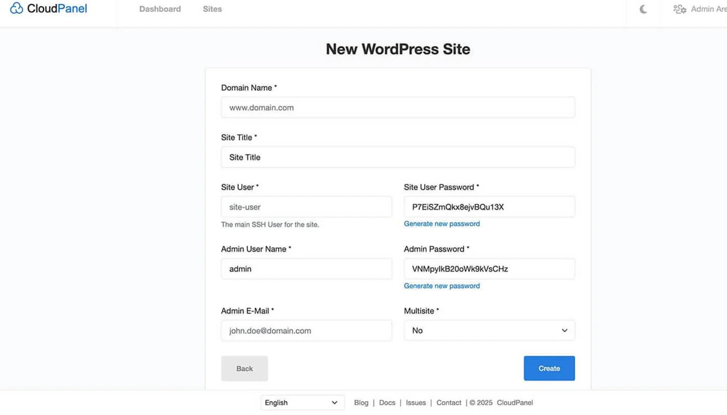The width and height of the screenshot is (727, 415).
Task: Expand the Multisite chevron arrow
Action: tap(564, 330)
